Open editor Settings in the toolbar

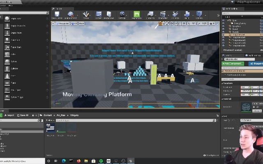point(122,15)
